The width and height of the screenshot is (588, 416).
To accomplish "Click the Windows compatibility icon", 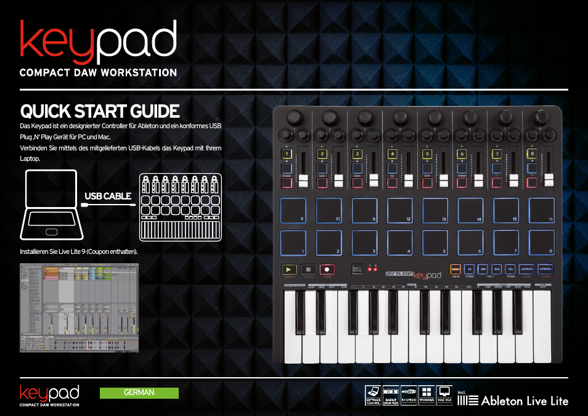I will (x=427, y=396).
